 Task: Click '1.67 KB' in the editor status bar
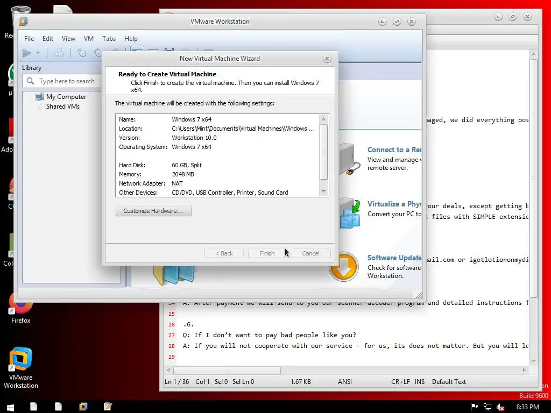300,382
